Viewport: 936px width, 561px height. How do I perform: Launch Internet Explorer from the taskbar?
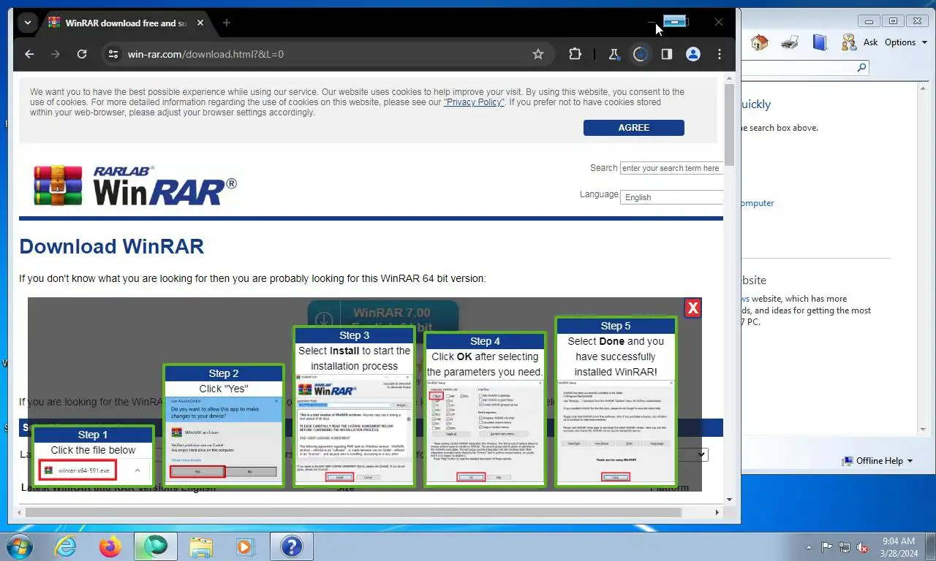(65, 546)
